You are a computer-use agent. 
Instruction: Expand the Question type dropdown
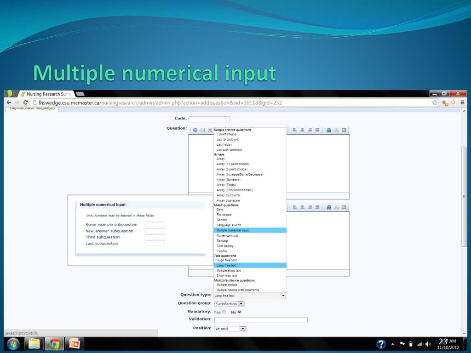pos(283,296)
